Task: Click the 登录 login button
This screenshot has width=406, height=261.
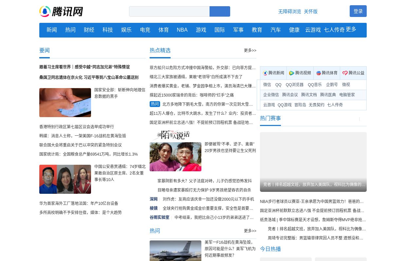Action: coord(358,11)
